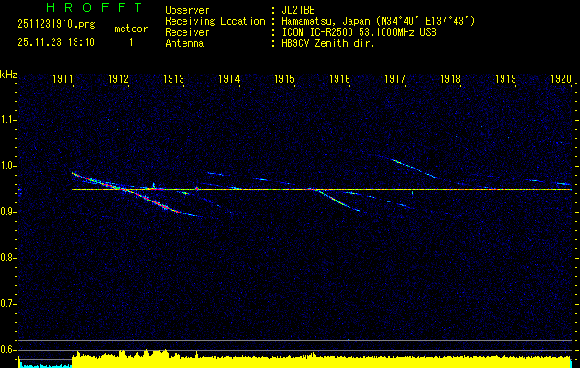The width and height of the screenshot is (580, 368).
Task: Click the meteor count label
Action: tap(130, 29)
